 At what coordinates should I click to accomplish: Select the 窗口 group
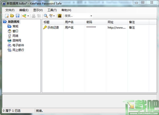pyautogui.click(x=15, y=31)
